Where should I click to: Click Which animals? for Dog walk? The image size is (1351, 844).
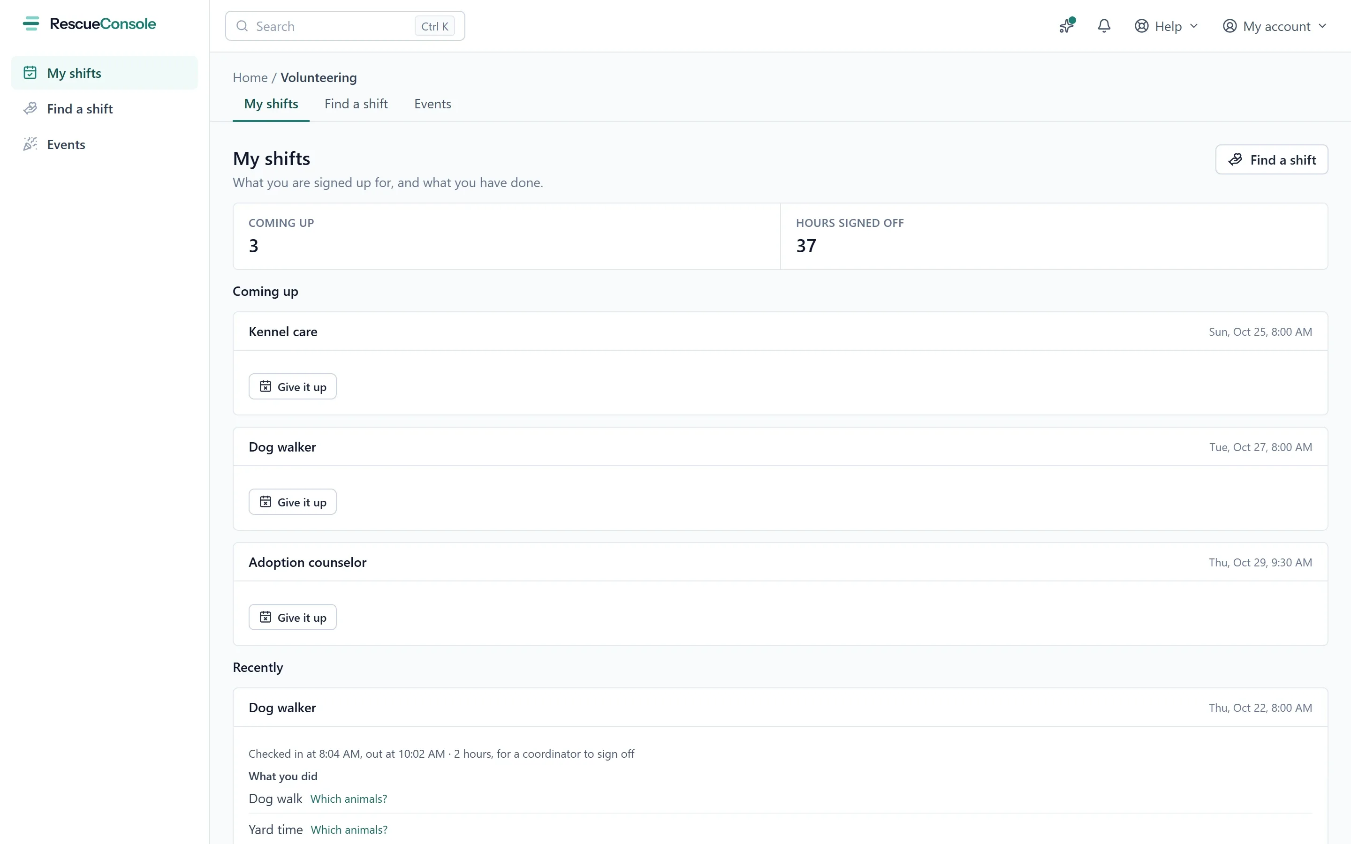349,799
